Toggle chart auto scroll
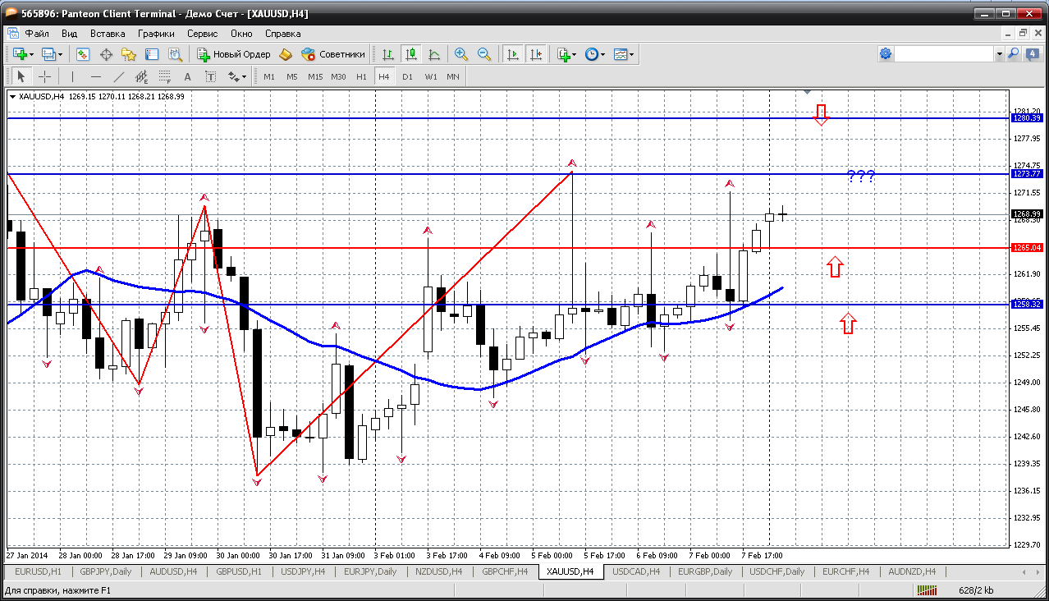Screen dimensions: 1049x601 513,54
